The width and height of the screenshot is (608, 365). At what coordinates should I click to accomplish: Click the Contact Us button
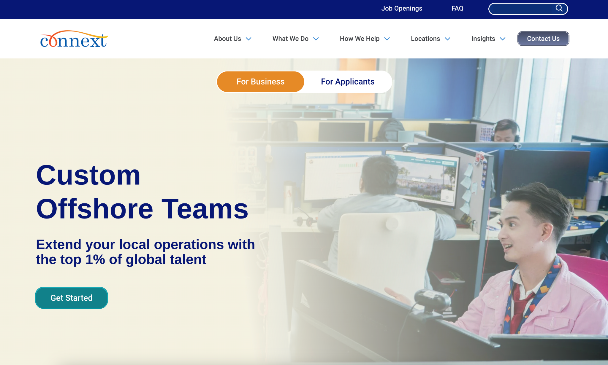tap(543, 39)
